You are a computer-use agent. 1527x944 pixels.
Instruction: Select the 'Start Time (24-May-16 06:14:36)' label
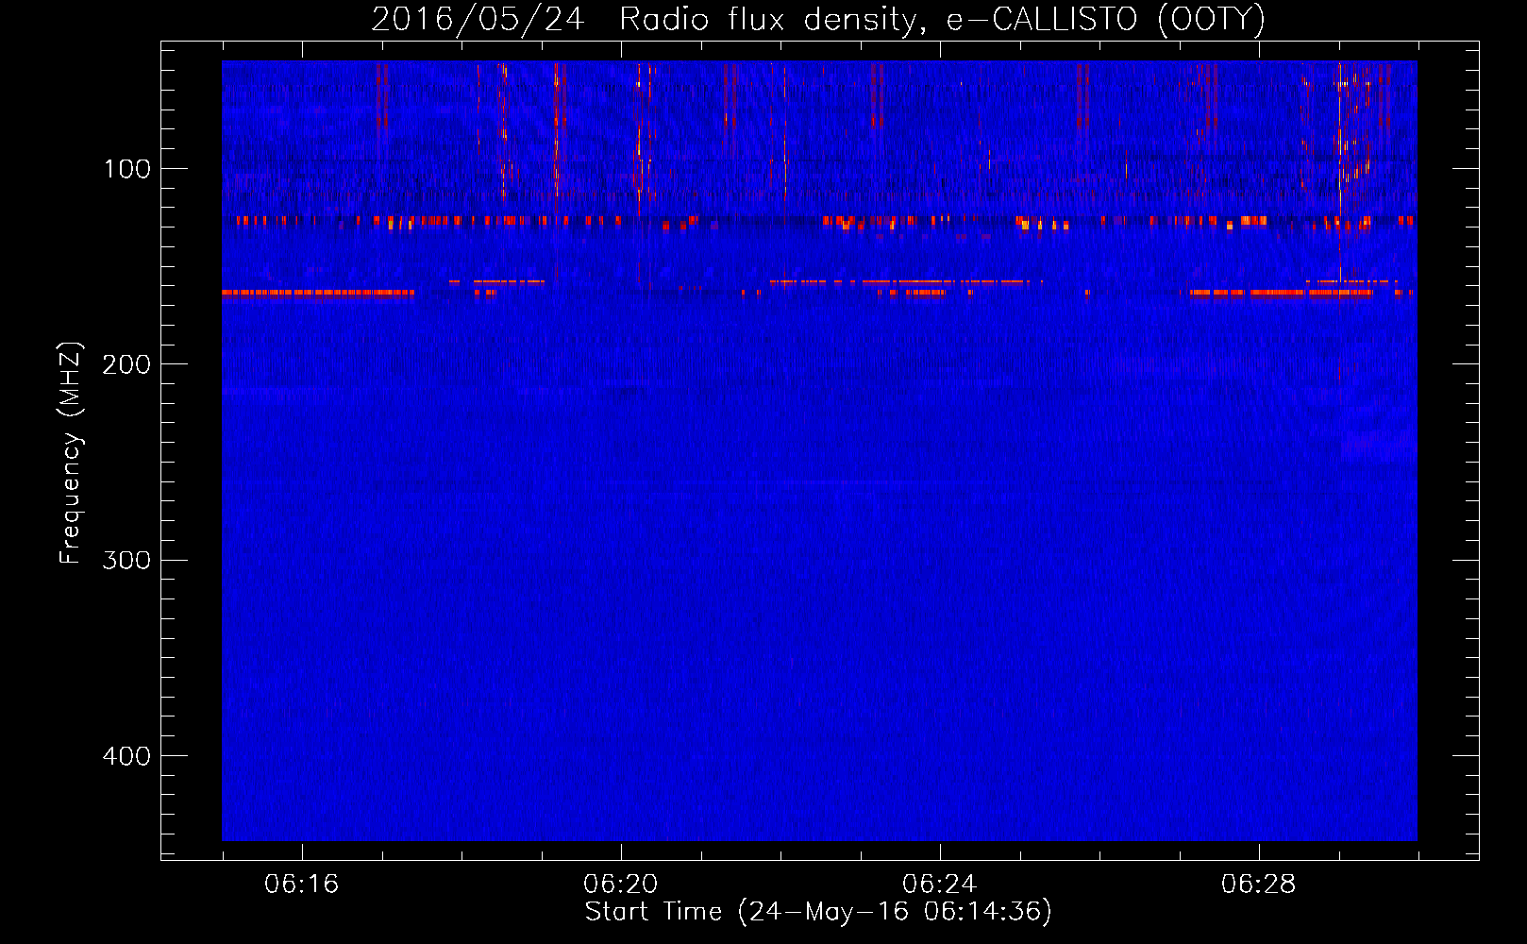pyautogui.click(x=818, y=912)
